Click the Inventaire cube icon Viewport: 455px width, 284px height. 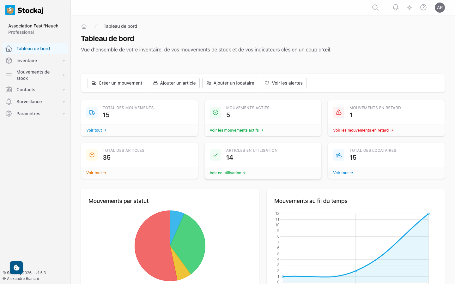point(9,61)
